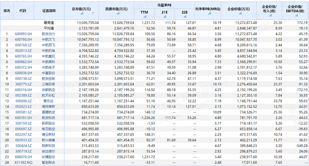The width and height of the screenshot is (309, 166).
Task: Click the 排名 column header
Action: pyautogui.click(x=7, y=11)
